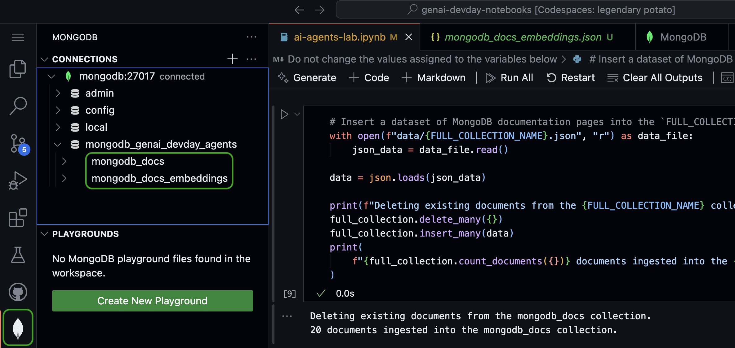Select the mongodb_docs_embeddings collection
The width and height of the screenshot is (735, 348).
159,178
